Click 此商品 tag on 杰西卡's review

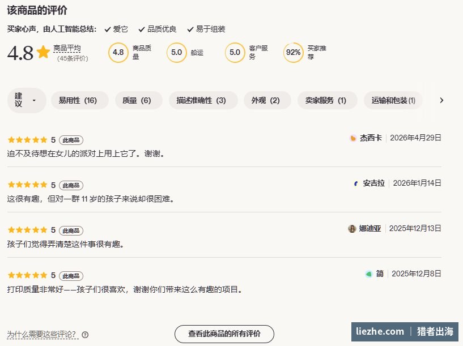click(71, 140)
